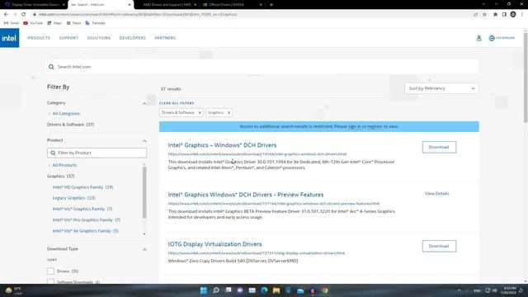
Task: Focus the Filter by Product field
Action: tap(97, 153)
